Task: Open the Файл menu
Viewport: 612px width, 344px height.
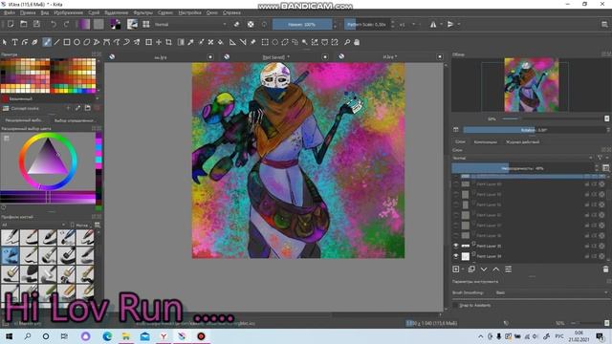Action: 10,12
